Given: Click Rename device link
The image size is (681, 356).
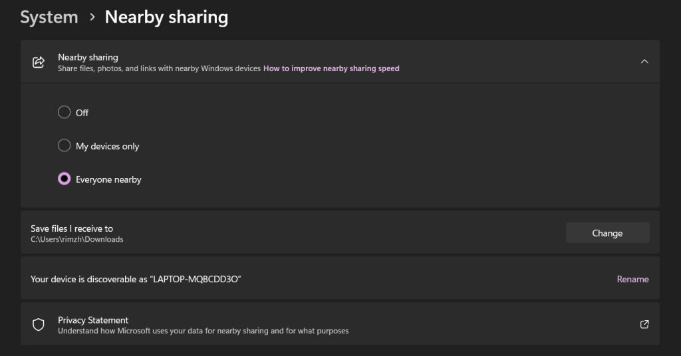Looking at the screenshot, I should 633,279.
